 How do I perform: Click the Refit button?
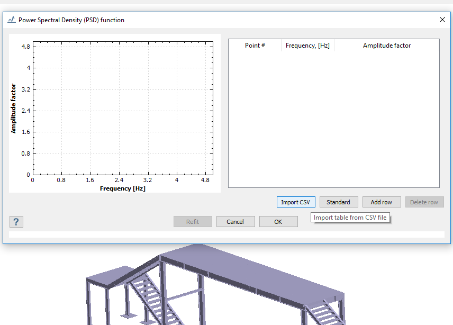click(x=193, y=222)
